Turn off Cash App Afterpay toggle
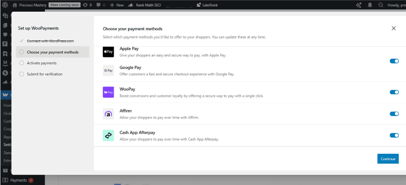This screenshot has height=185, width=406. point(394,135)
